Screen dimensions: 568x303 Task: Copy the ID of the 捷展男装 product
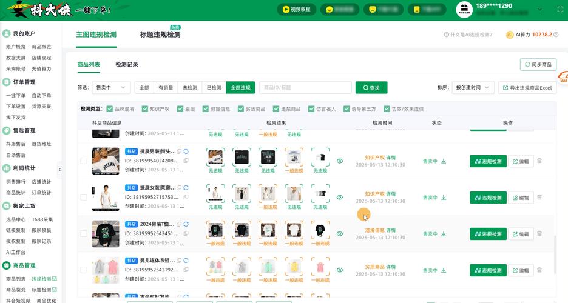(186, 161)
